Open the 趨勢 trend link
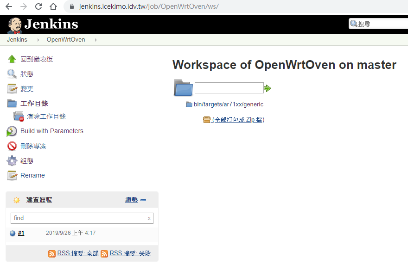Viewport: 408px width, 270px height. tap(131, 200)
